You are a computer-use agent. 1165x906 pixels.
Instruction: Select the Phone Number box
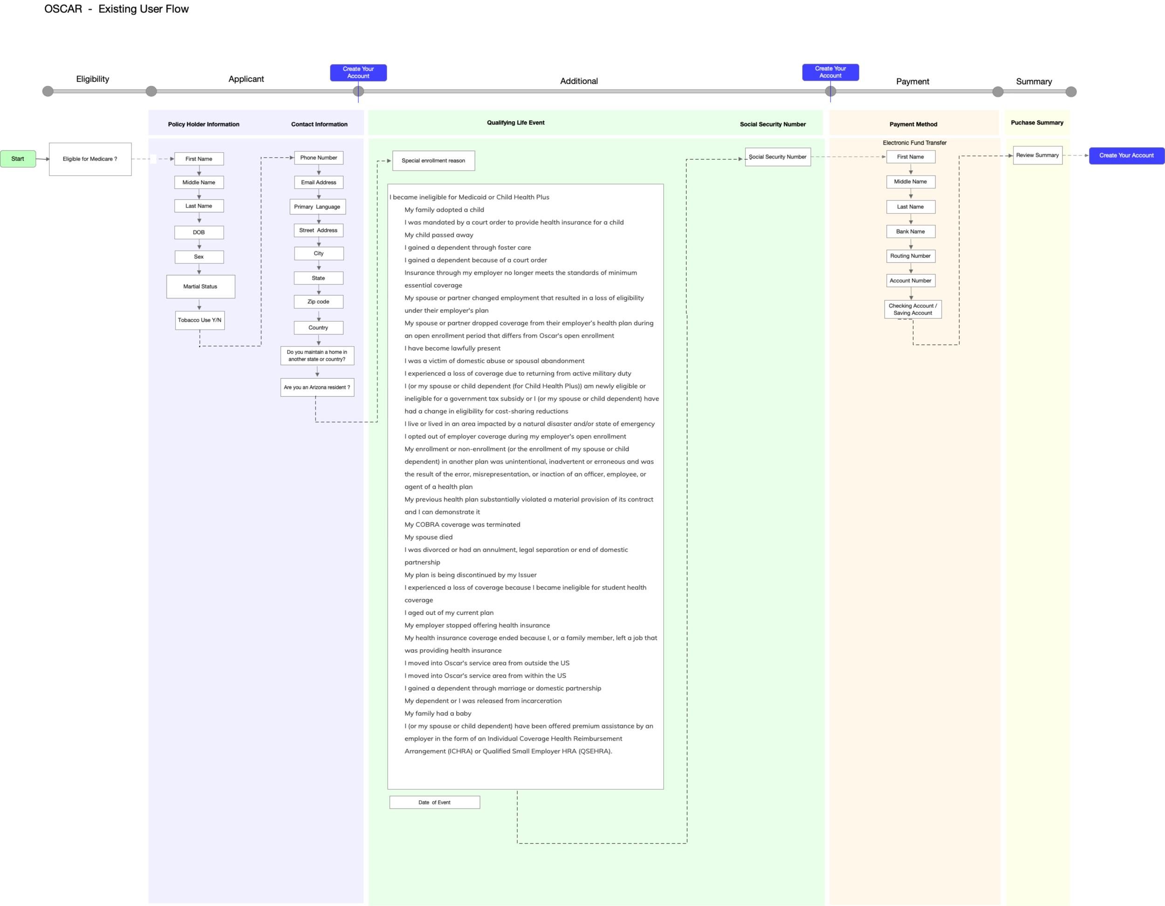click(x=319, y=158)
